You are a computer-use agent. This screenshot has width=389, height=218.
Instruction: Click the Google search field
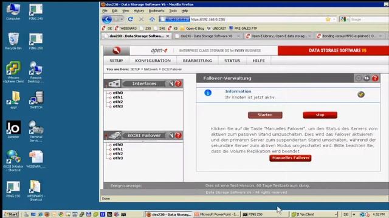pos(369,19)
